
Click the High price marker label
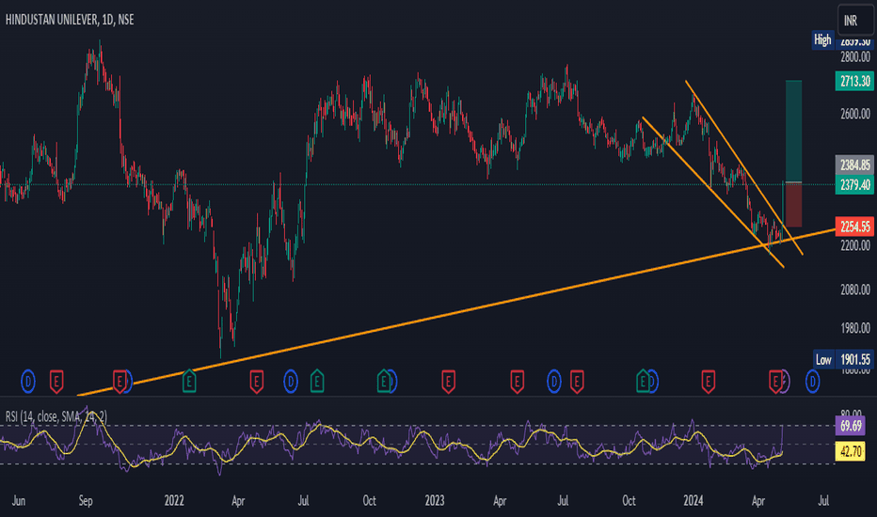(822, 39)
